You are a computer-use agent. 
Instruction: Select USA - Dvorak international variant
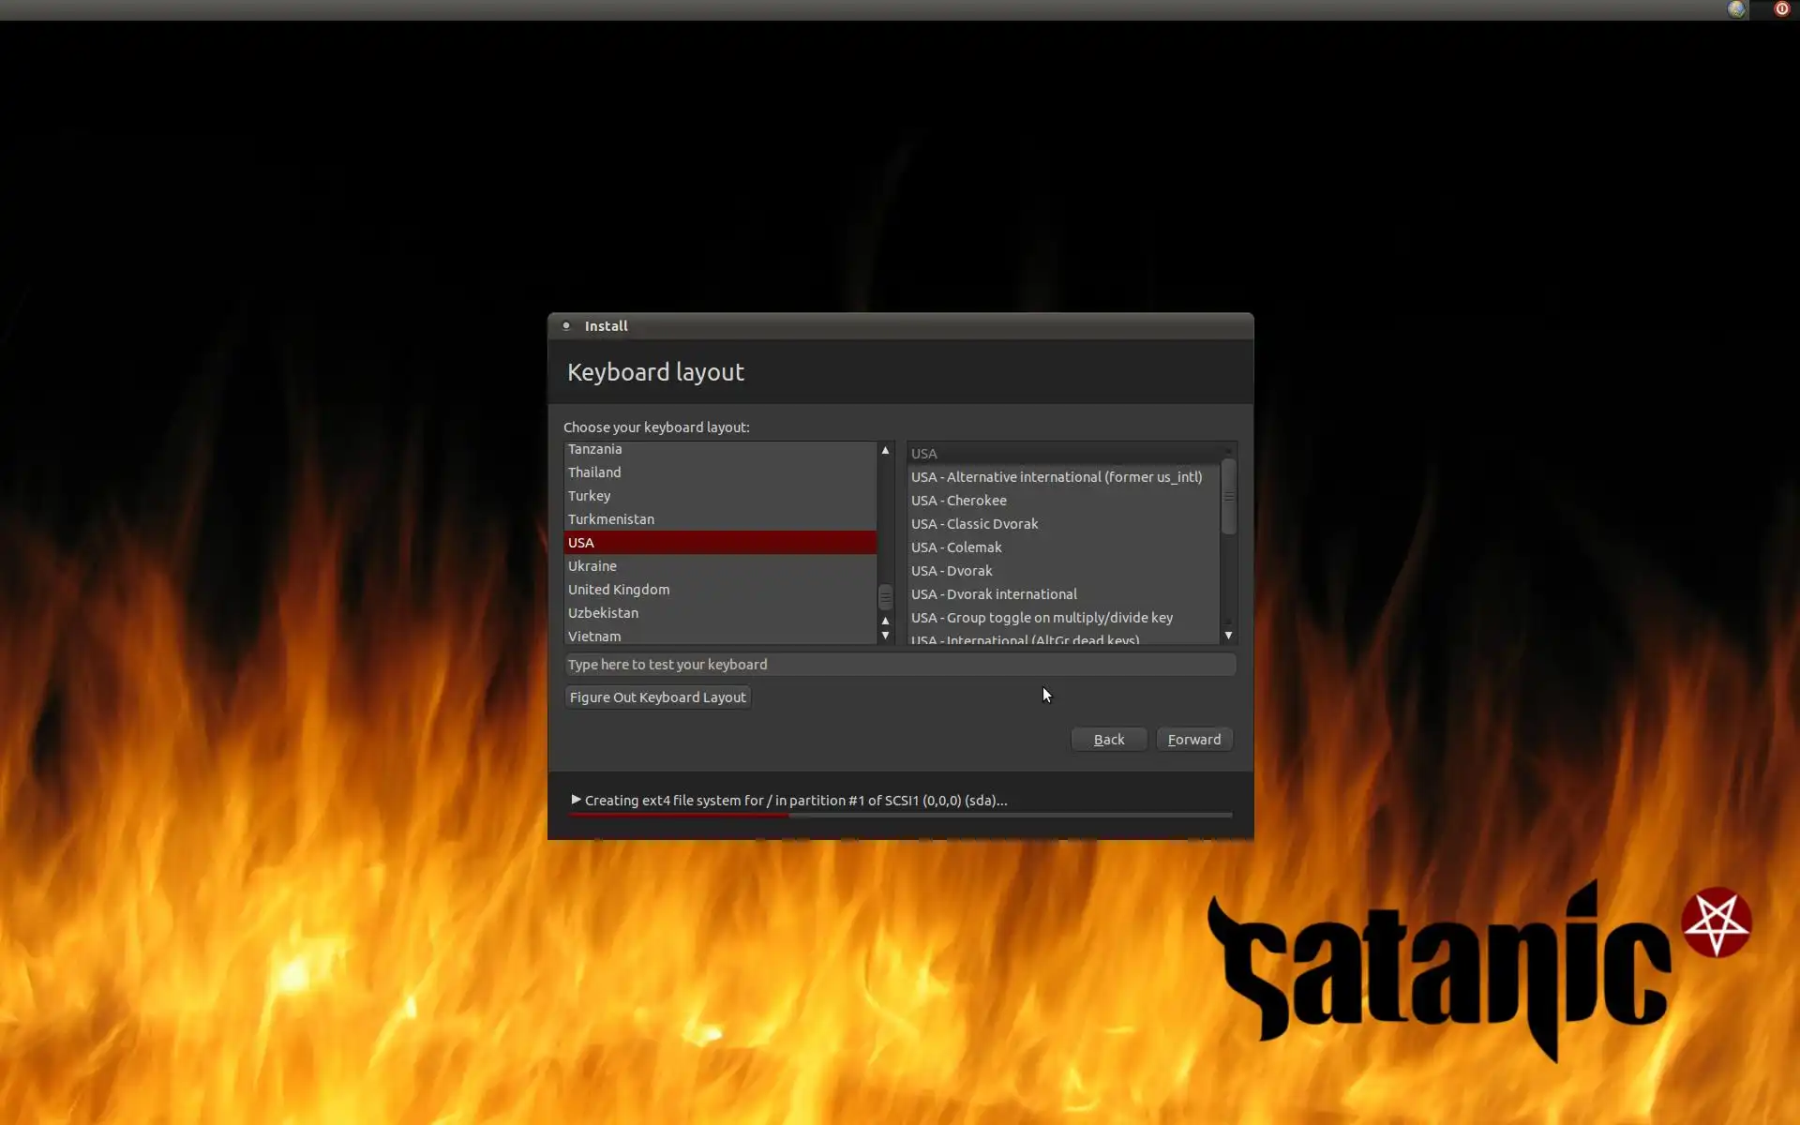pos(994,594)
